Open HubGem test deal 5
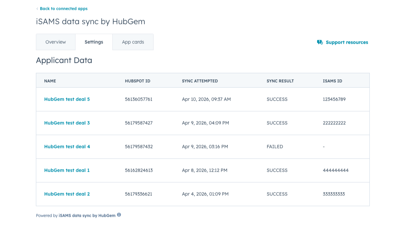406x228 pixels. (x=67, y=99)
